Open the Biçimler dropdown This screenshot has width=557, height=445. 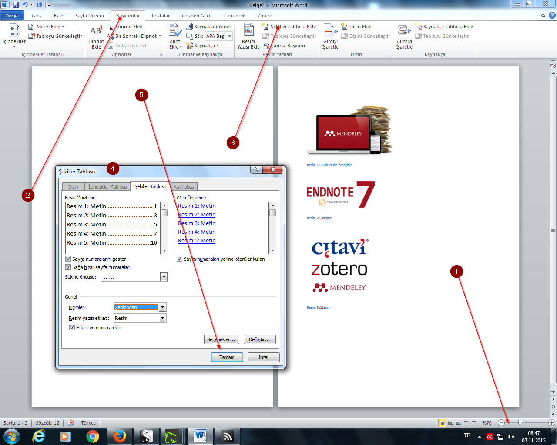coord(163,307)
